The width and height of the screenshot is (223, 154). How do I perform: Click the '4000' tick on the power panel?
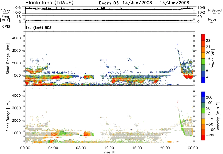(16, 38)
